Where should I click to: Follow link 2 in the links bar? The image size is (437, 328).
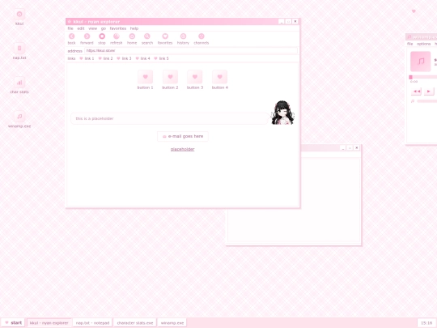[x=106, y=58]
